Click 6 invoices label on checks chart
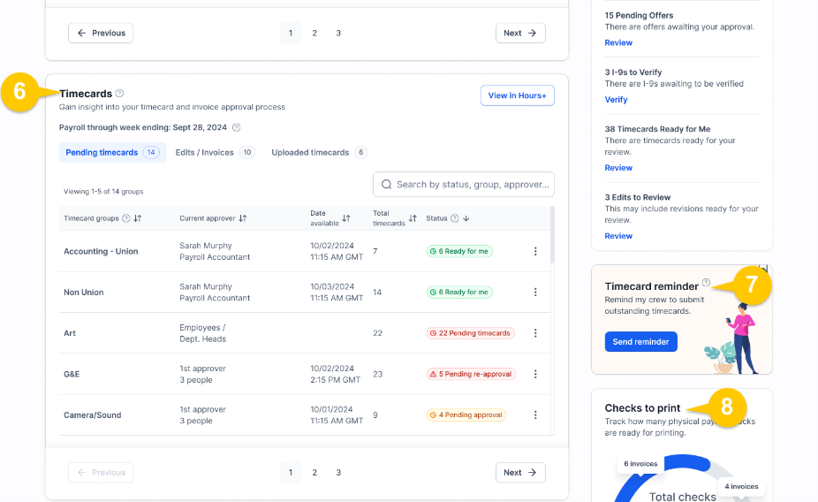Viewport: 818px width, 502px height. click(640, 463)
